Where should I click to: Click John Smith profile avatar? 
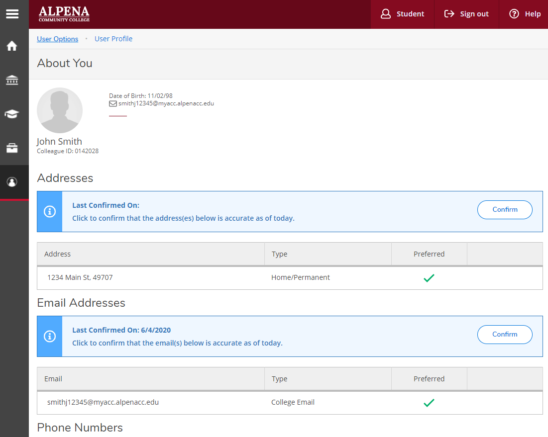coord(60,110)
